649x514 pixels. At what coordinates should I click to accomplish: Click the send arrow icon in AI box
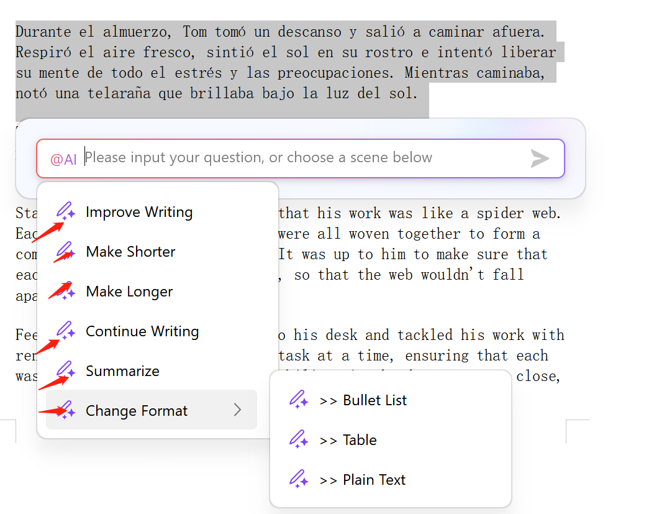(x=540, y=158)
